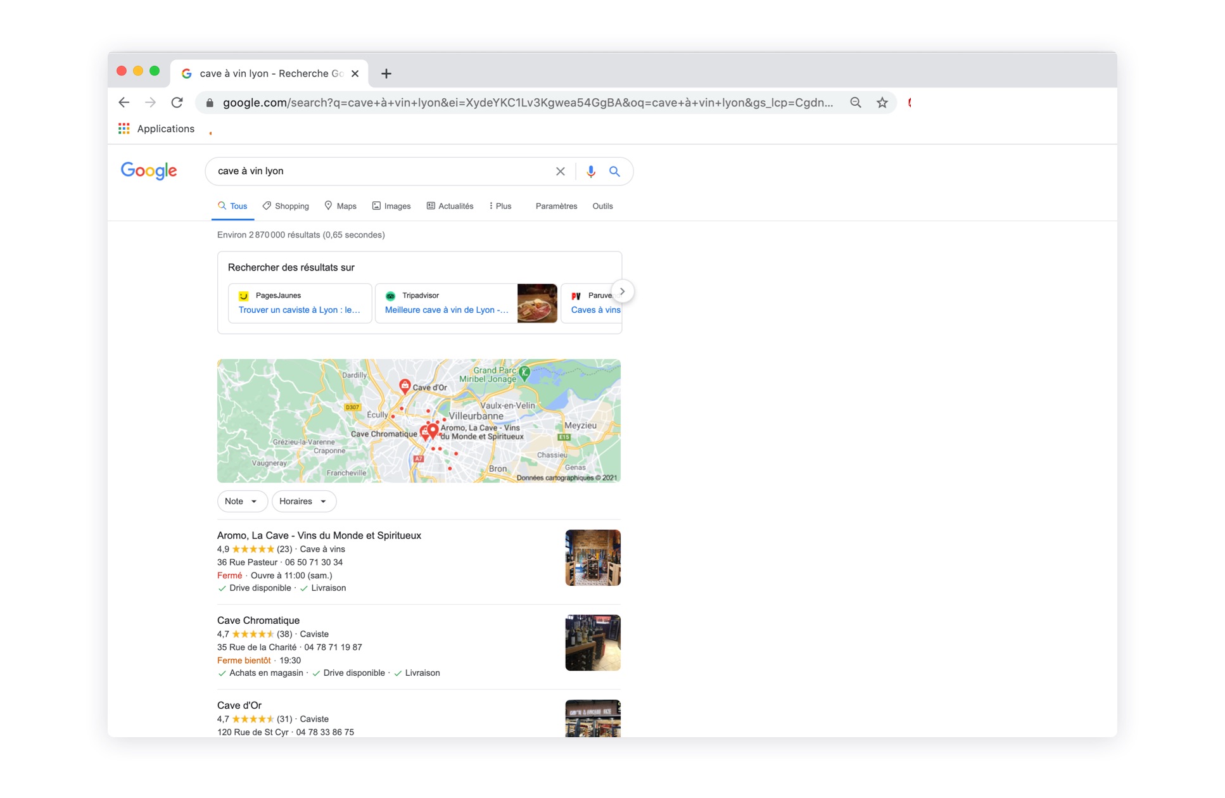Screen dimensions: 1225x798
Task: Click the Tripadvisor food thumbnail image
Action: pyautogui.click(x=537, y=303)
